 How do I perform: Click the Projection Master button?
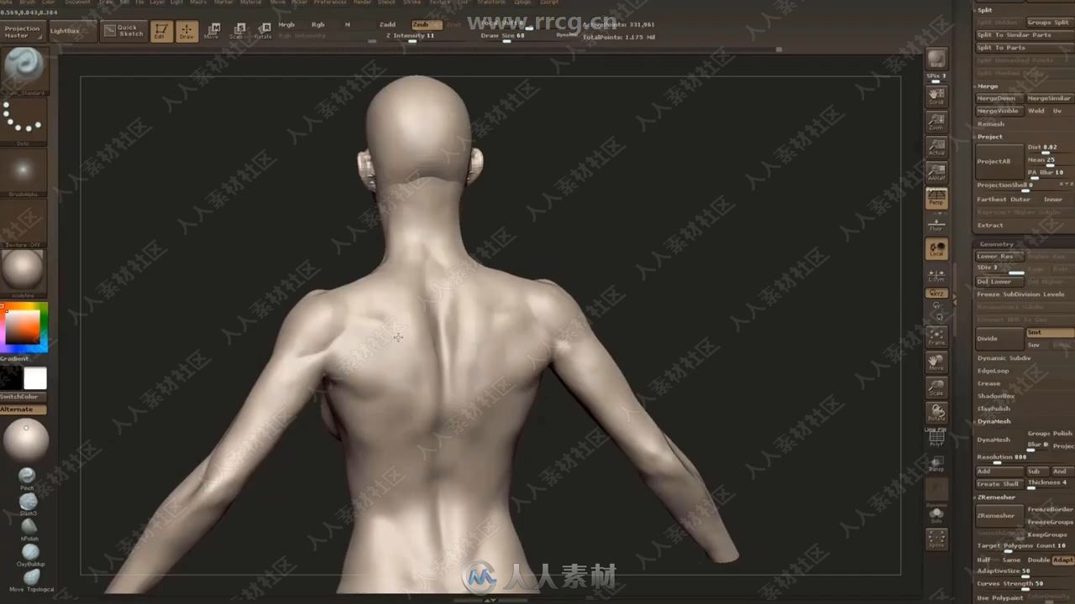(23, 31)
